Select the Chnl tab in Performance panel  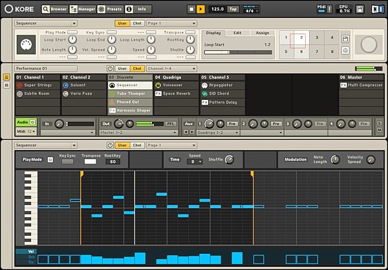click(137, 68)
